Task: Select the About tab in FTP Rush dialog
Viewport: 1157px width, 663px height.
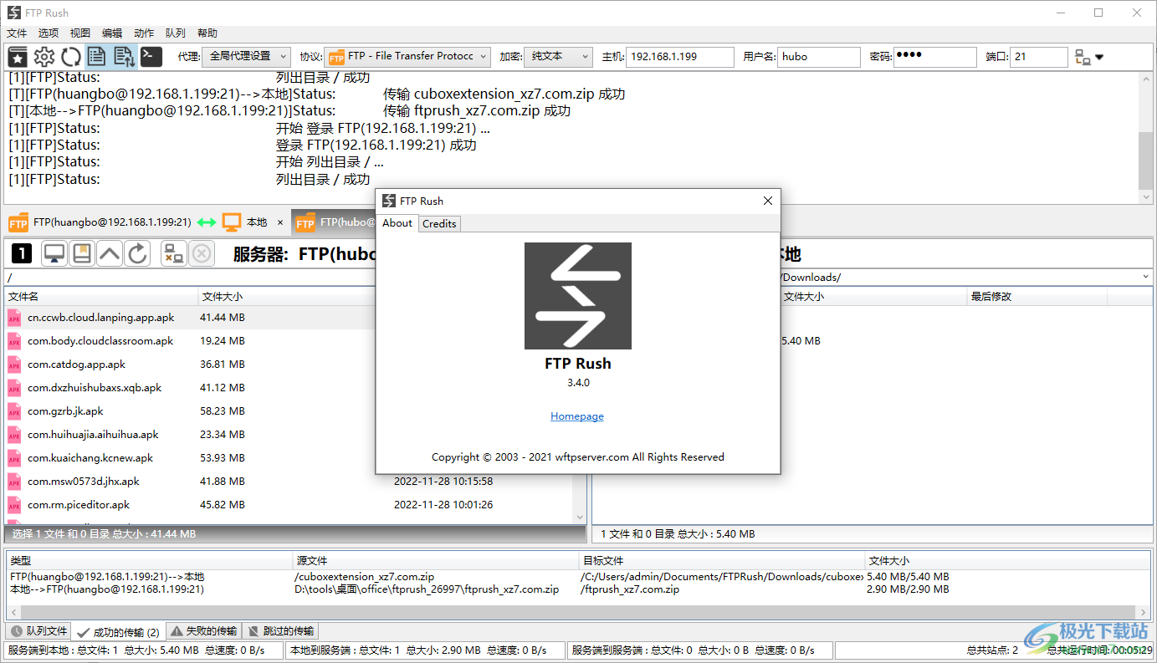Action: tap(397, 222)
